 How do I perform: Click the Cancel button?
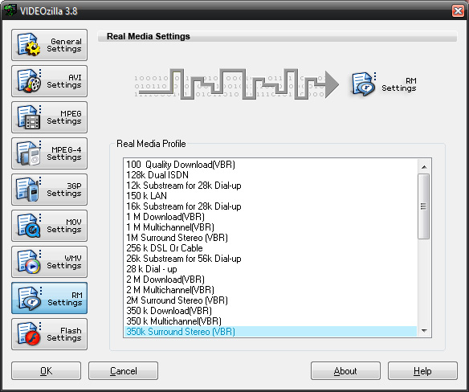tap(123, 371)
